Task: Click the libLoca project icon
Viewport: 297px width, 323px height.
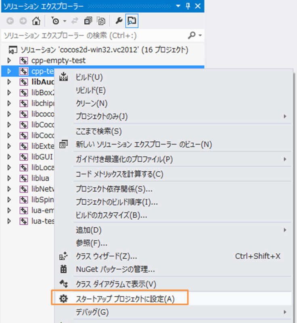Action: pyautogui.click(x=24, y=168)
